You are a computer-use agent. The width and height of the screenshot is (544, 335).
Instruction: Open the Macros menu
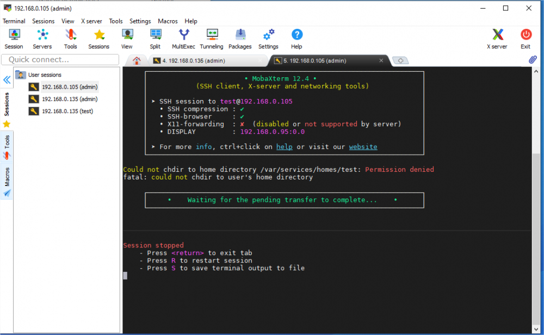coord(168,21)
